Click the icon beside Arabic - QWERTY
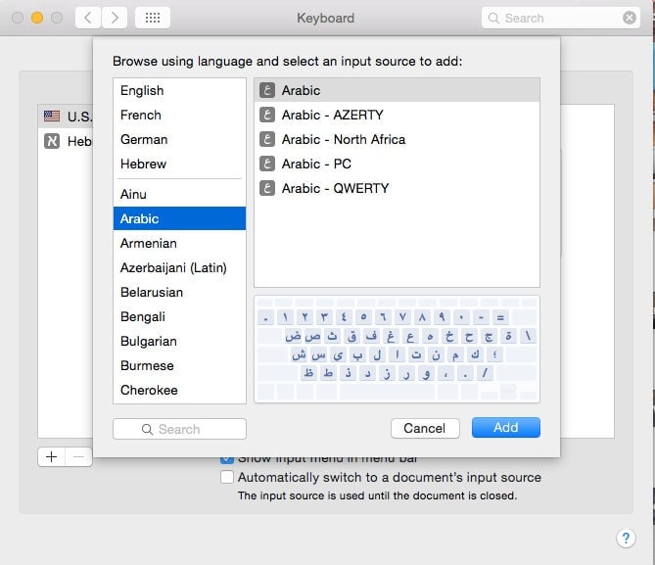The width and height of the screenshot is (655, 565). [x=267, y=188]
